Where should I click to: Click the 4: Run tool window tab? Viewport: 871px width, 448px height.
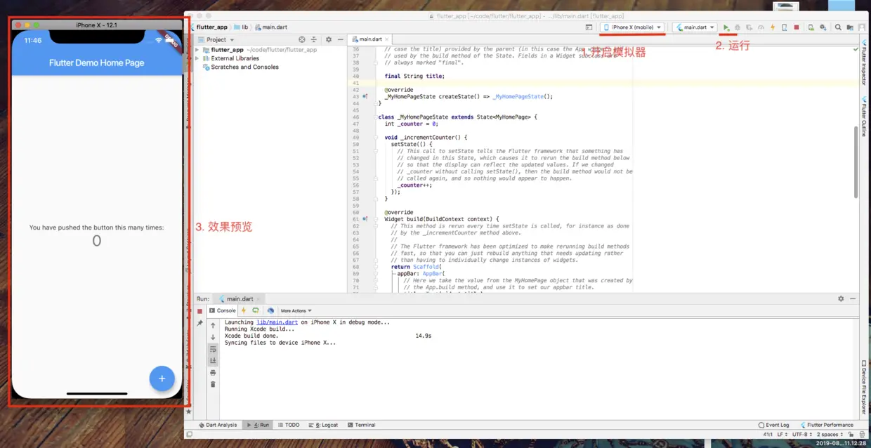[257, 425]
